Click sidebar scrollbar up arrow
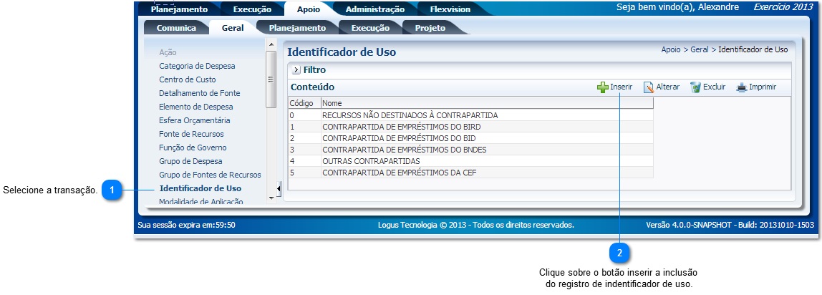This screenshot has width=822, height=295. click(x=271, y=44)
